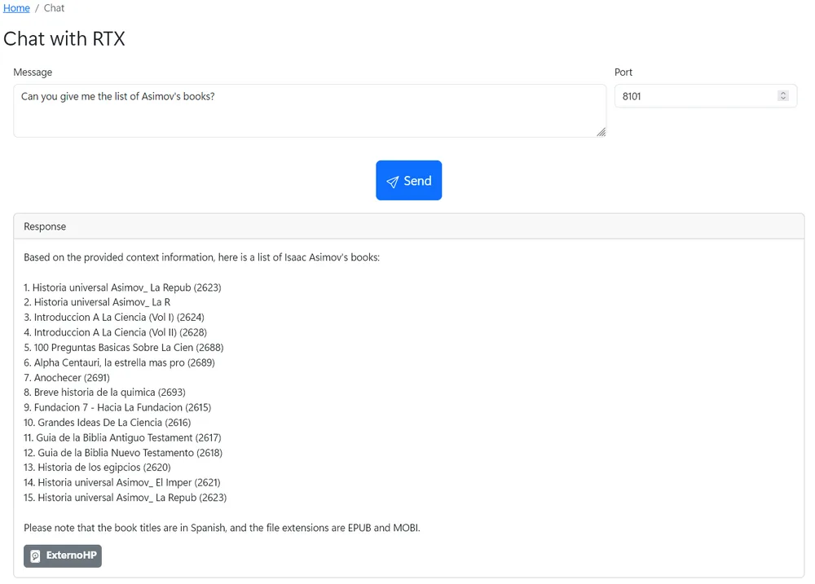The width and height of the screenshot is (815, 584).
Task: Click list row 'Historia universal Asimov_ La R'
Action: 97,302
